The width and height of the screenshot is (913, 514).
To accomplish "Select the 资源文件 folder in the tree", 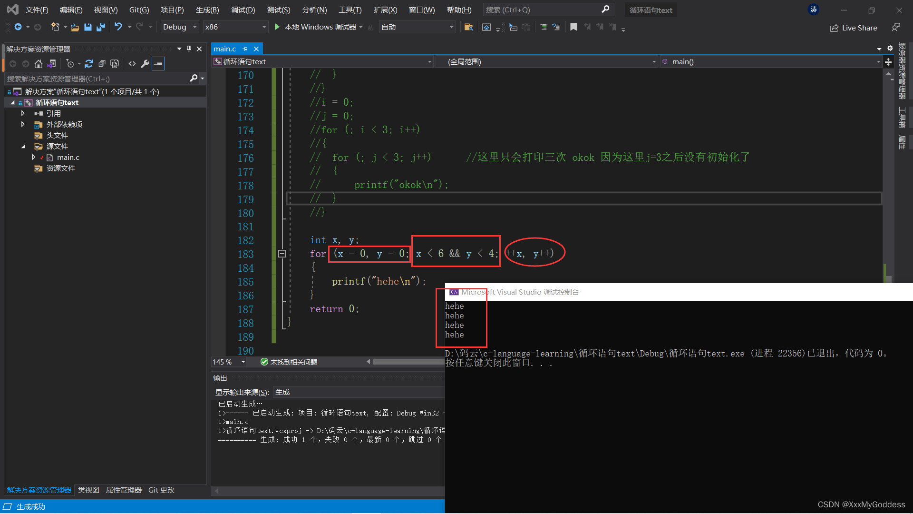I will pyautogui.click(x=60, y=168).
